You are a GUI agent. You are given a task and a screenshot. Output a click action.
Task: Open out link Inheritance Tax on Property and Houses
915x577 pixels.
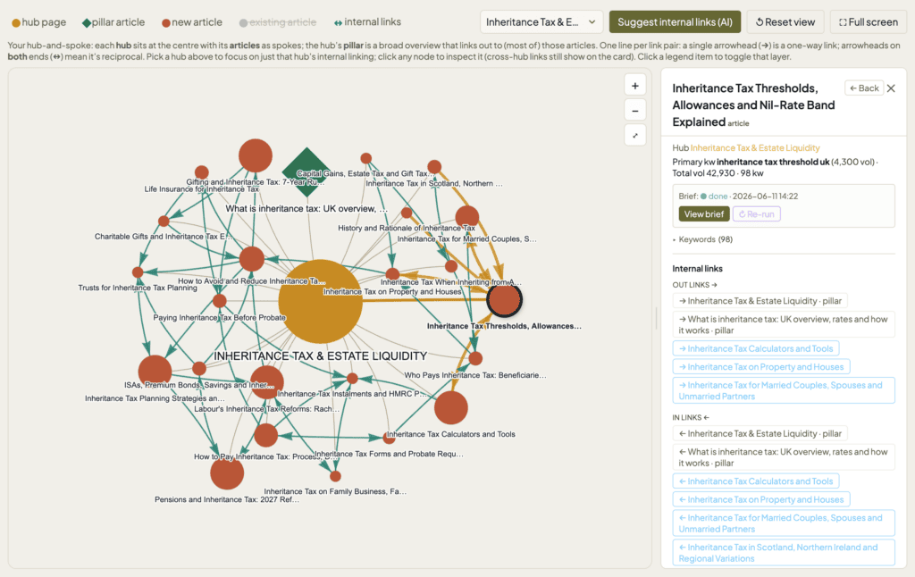click(761, 366)
